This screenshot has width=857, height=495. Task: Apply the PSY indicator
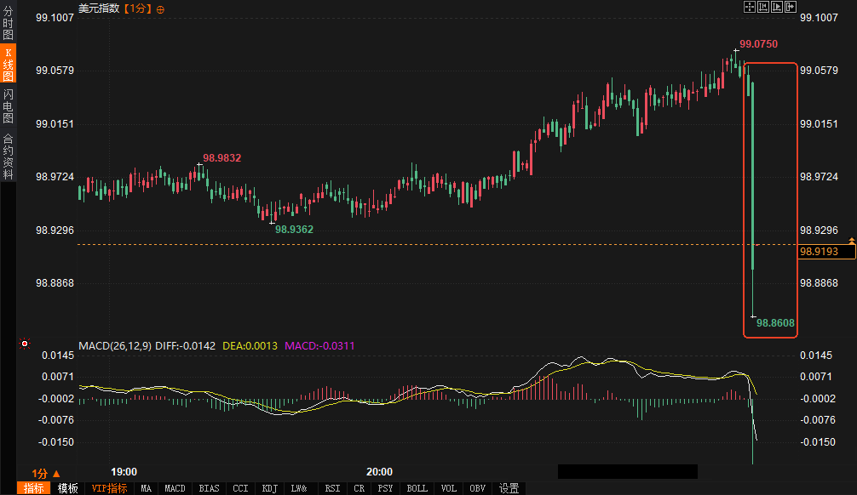tap(385, 488)
